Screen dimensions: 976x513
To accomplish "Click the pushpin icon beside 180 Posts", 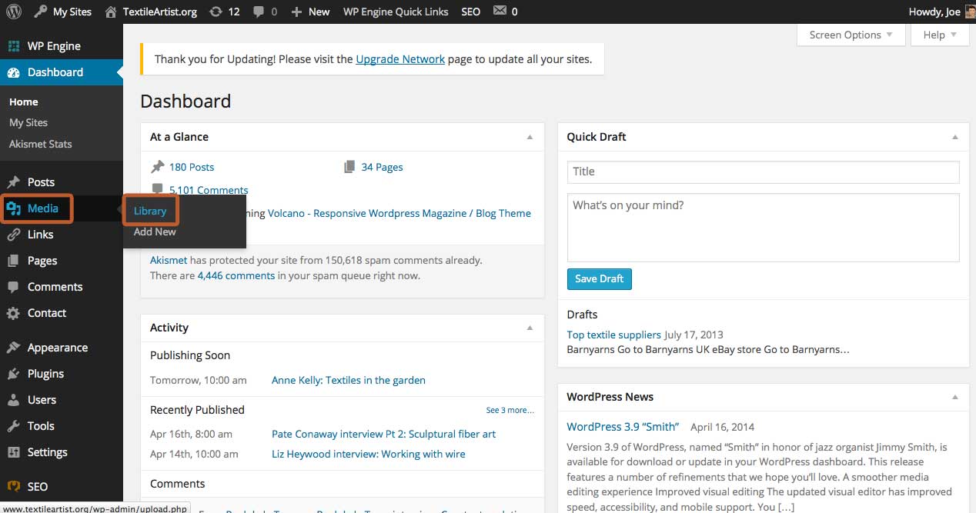I will (x=158, y=167).
